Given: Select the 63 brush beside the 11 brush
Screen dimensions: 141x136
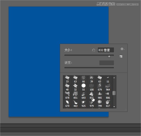Looking at the screenshot, I should point(100,79).
